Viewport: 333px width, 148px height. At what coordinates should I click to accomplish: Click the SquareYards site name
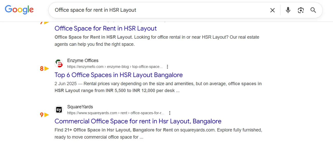80,107
